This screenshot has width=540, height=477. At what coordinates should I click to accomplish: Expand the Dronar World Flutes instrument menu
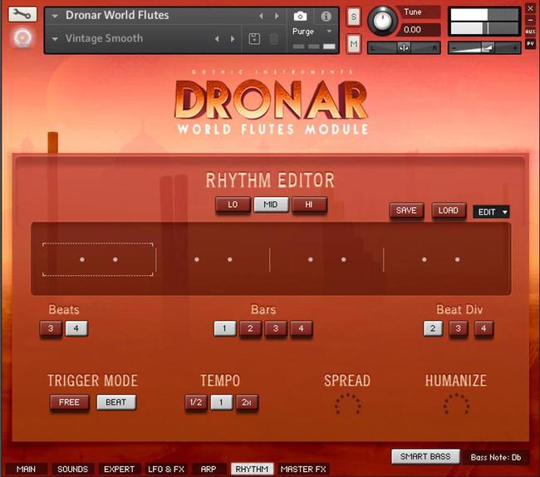(x=55, y=16)
